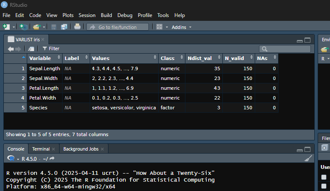Click the Go to file/function box
This screenshot has width=330, height=191.
pos(117,27)
